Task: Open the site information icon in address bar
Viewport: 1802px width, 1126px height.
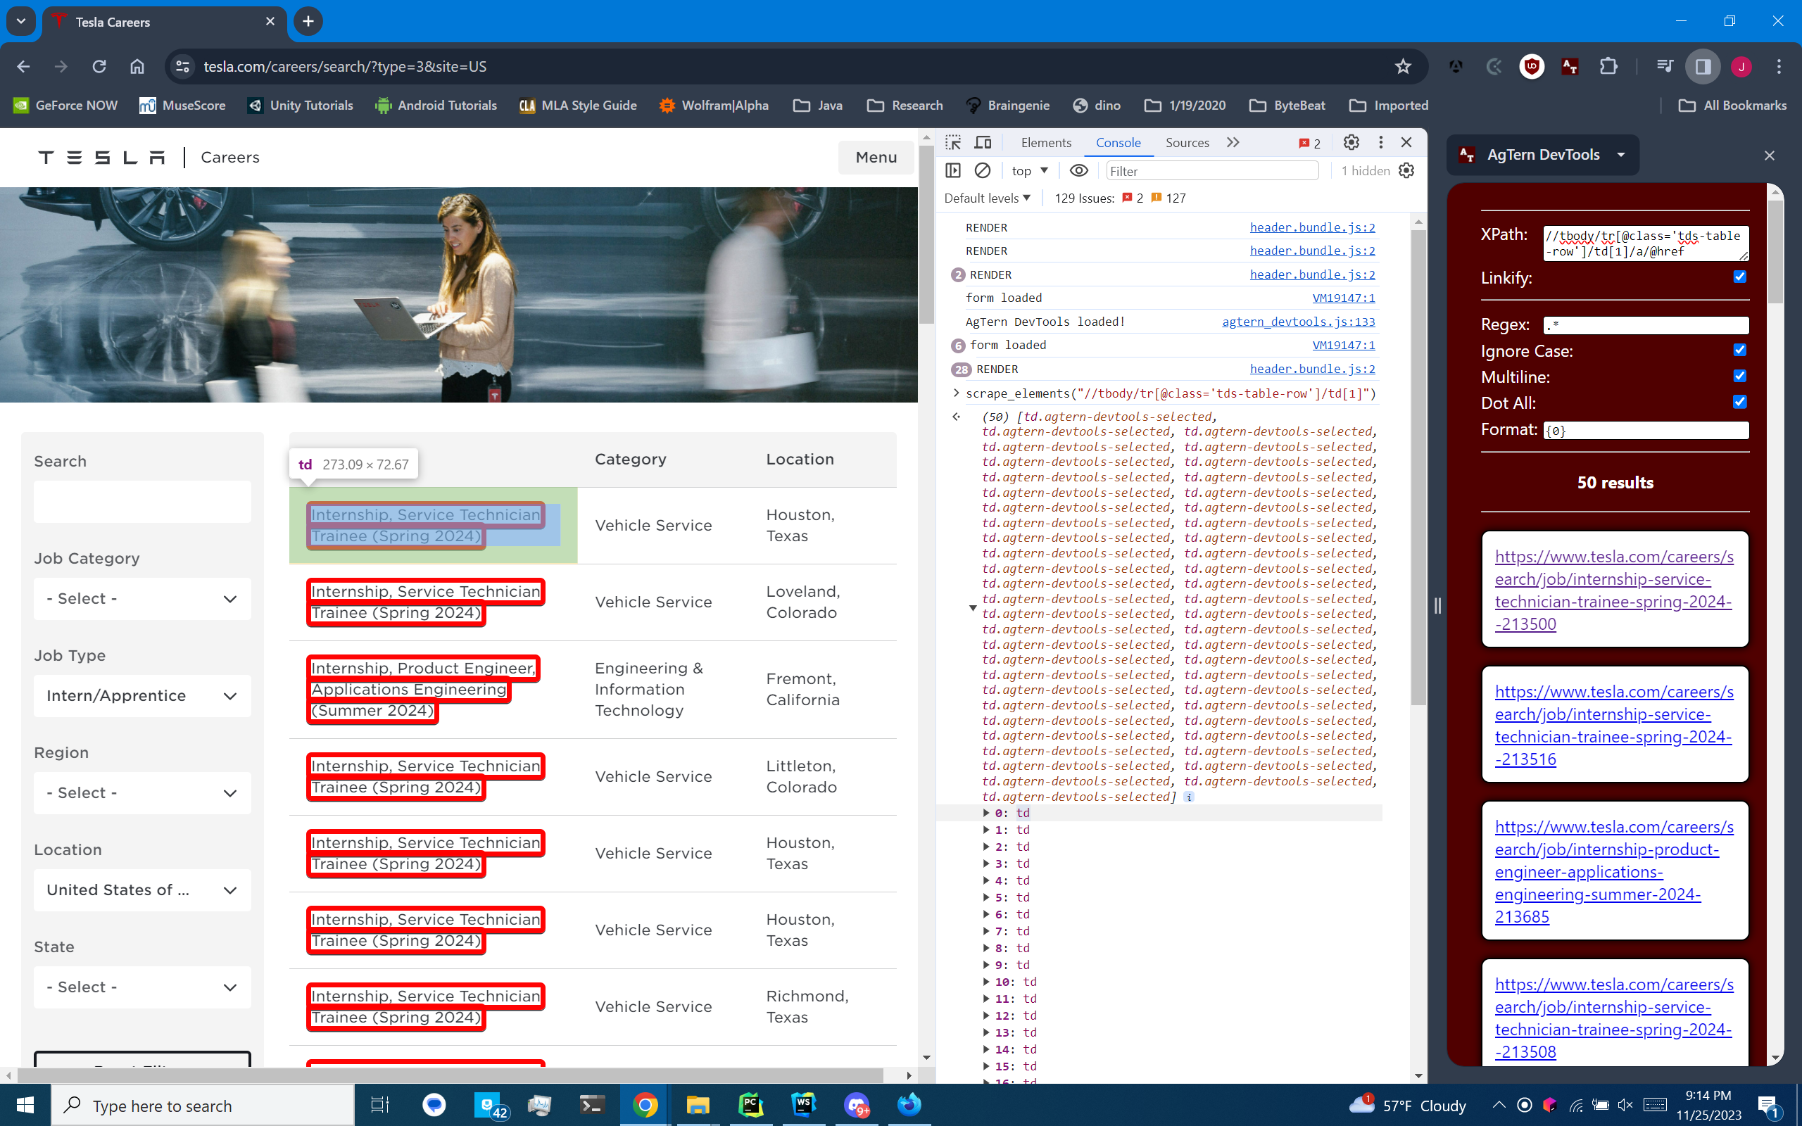Action: (x=182, y=66)
